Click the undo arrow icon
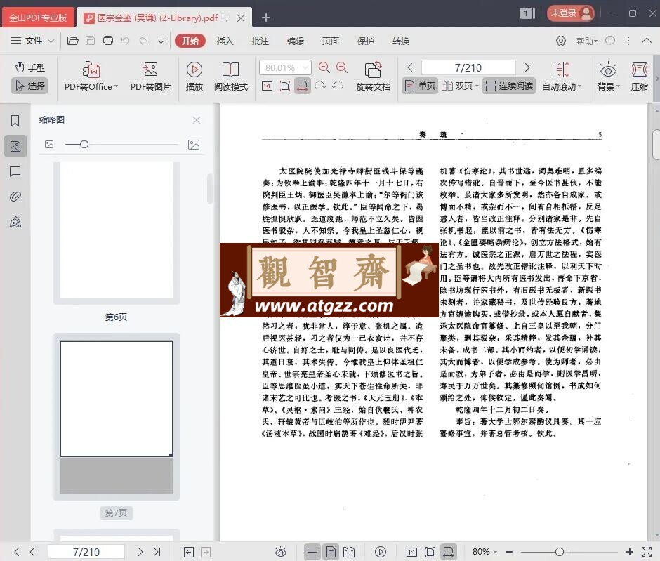The width and height of the screenshot is (660, 561). 126,41
